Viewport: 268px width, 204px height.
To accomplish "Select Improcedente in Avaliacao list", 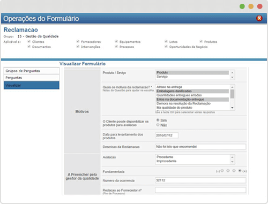I will [192, 161].
